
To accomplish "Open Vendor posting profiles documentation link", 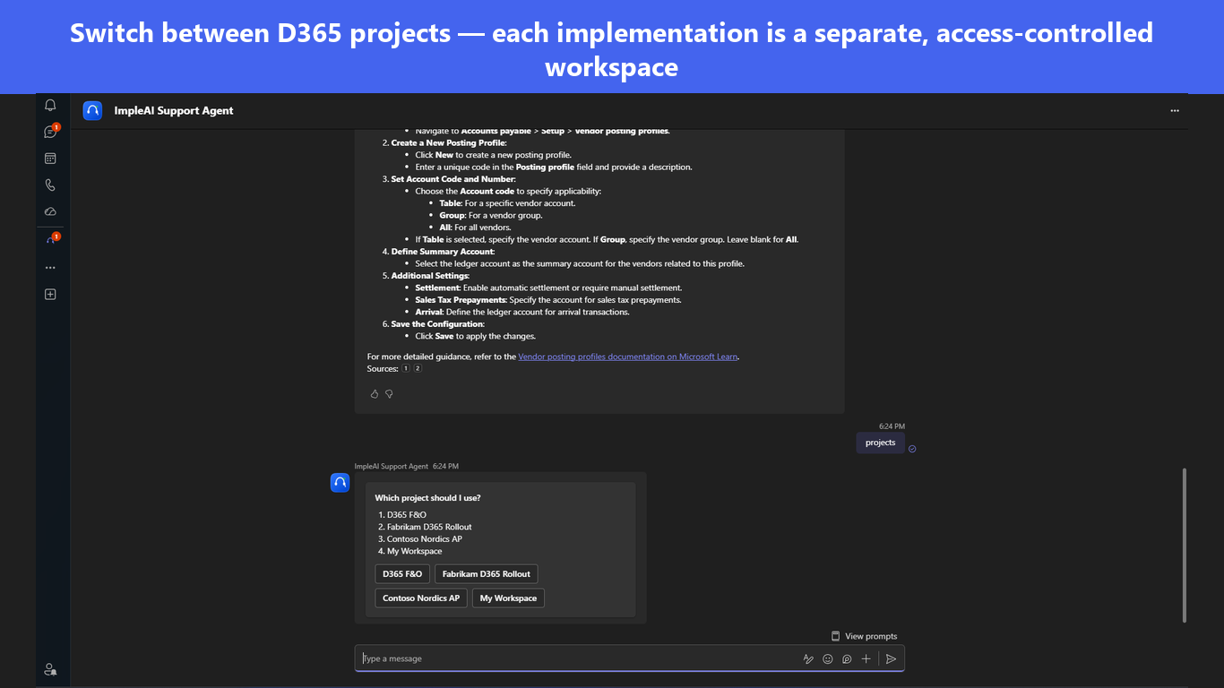I will 628,357.
